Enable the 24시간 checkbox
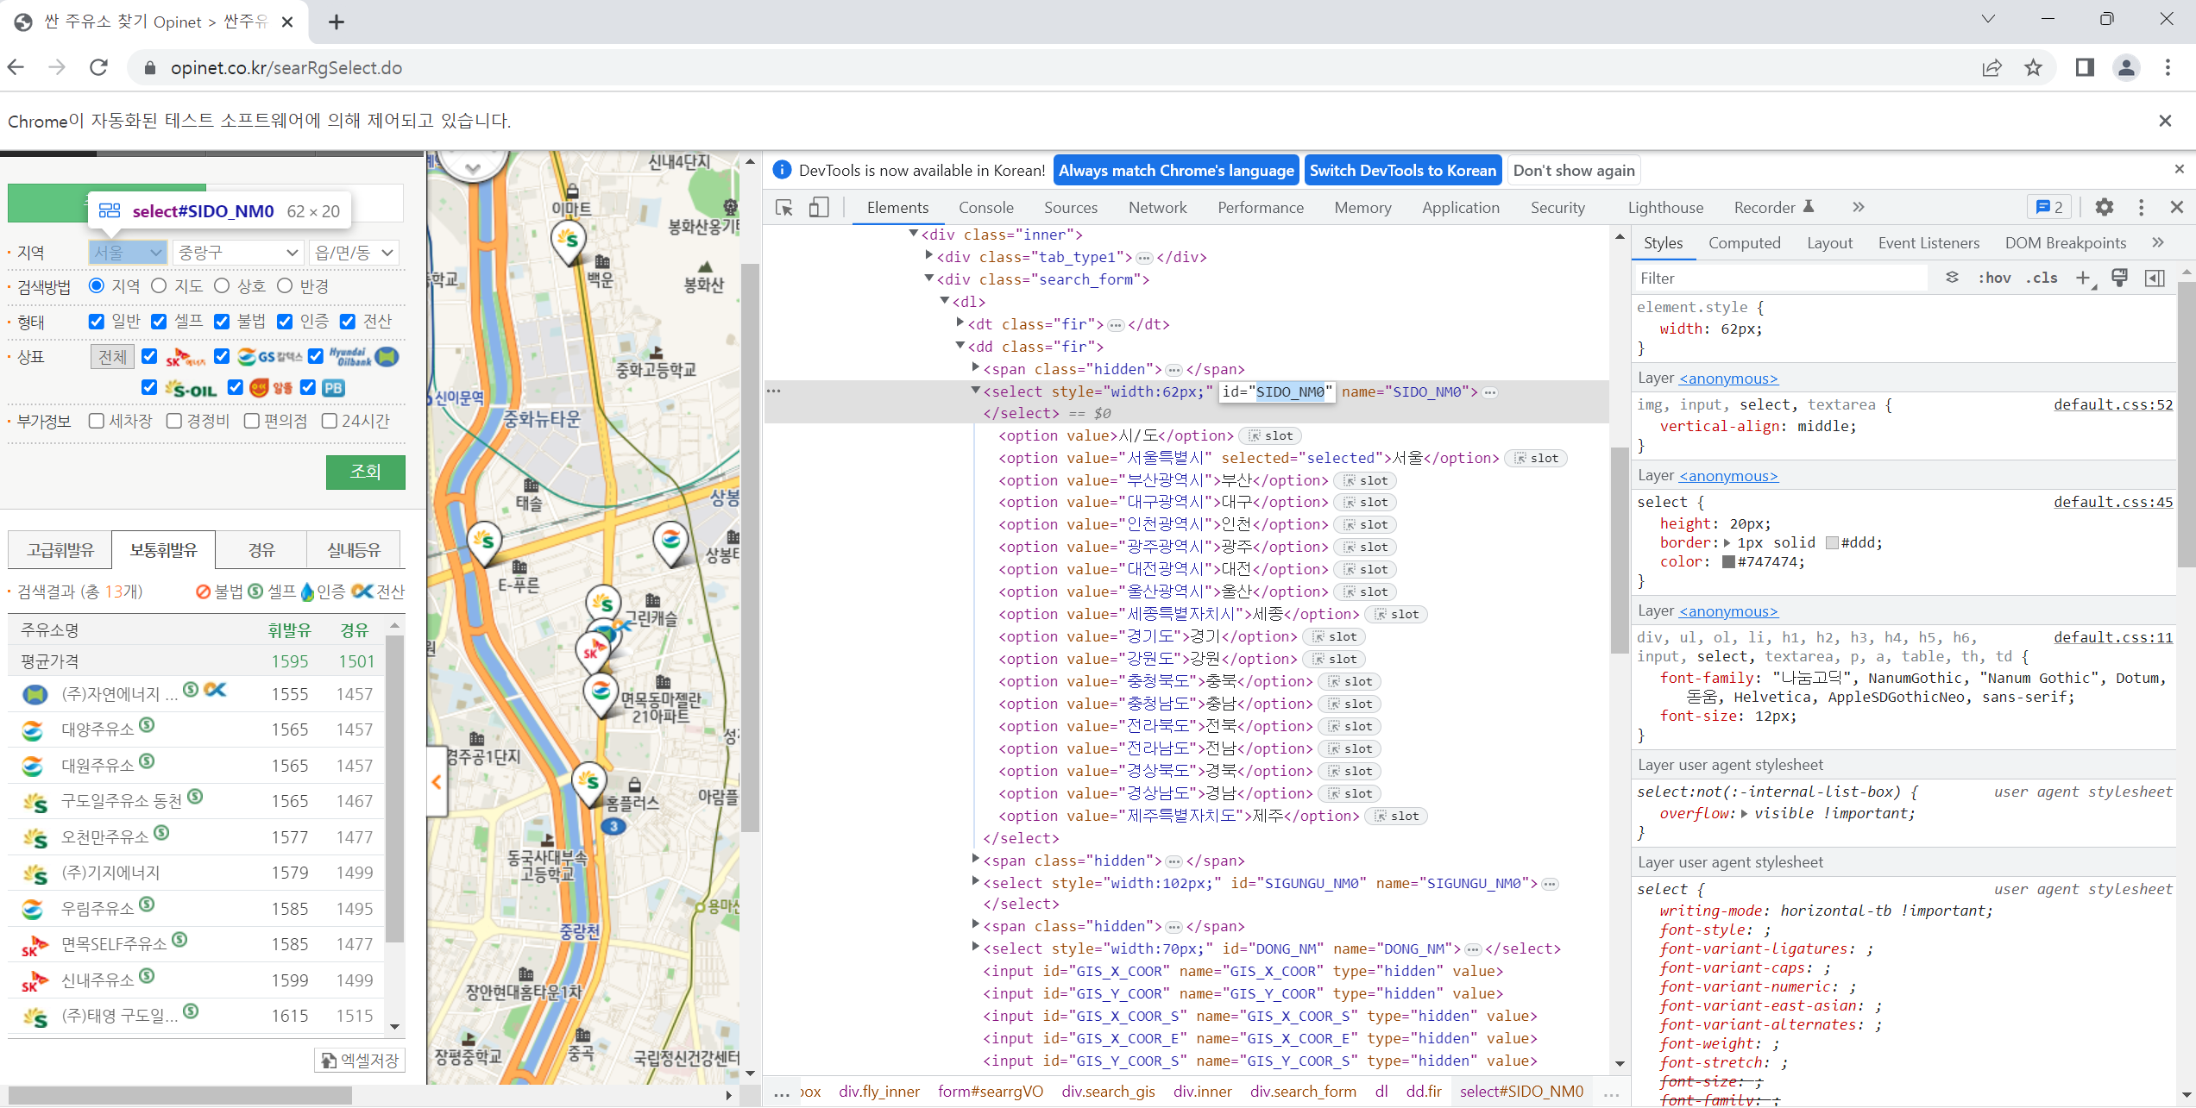This screenshot has height=1108, width=2196. point(330,421)
